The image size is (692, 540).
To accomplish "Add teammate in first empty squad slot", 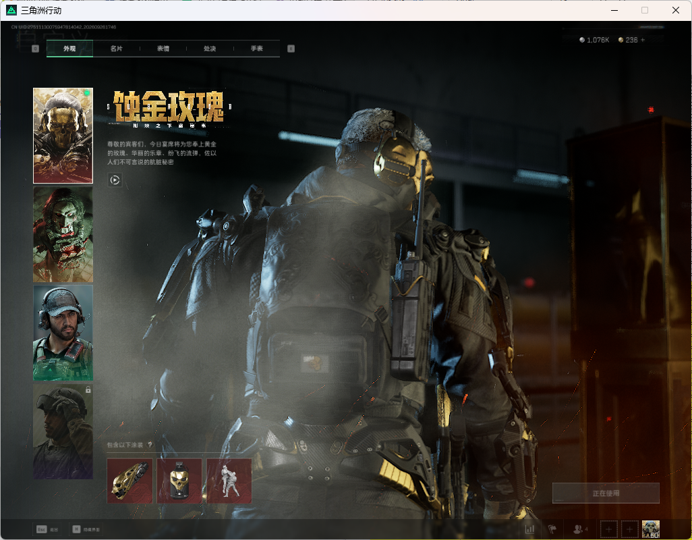I will [x=608, y=529].
